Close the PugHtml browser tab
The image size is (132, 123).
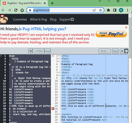pos(45,3)
